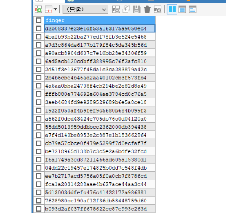Toggle the select-all header checkbox
Screen dimensions: 226x213
[39, 20]
